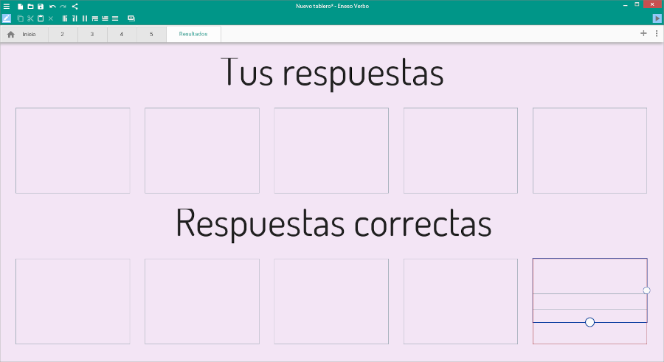The height and width of the screenshot is (362, 664).
Task: Select second cell under Tus respuestas
Action: coord(202,150)
